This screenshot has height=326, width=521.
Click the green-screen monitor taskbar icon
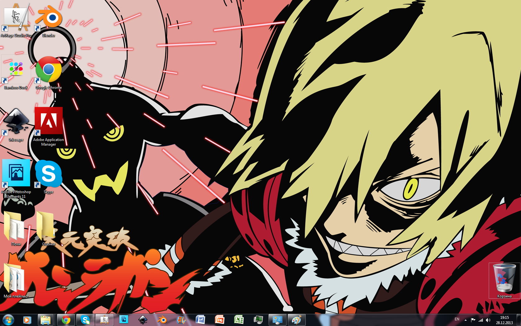258,320
